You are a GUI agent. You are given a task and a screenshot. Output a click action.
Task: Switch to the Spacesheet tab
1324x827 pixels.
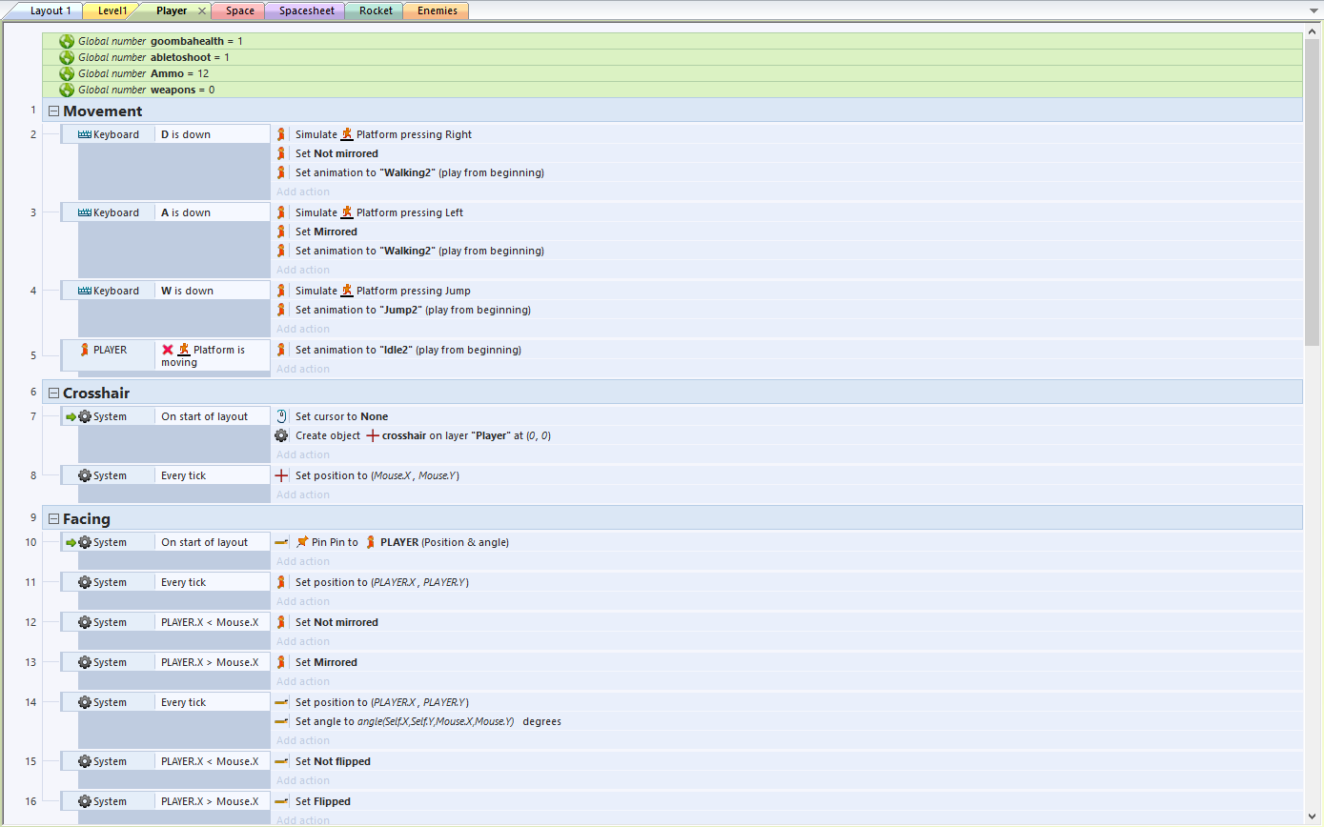tap(306, 11)
